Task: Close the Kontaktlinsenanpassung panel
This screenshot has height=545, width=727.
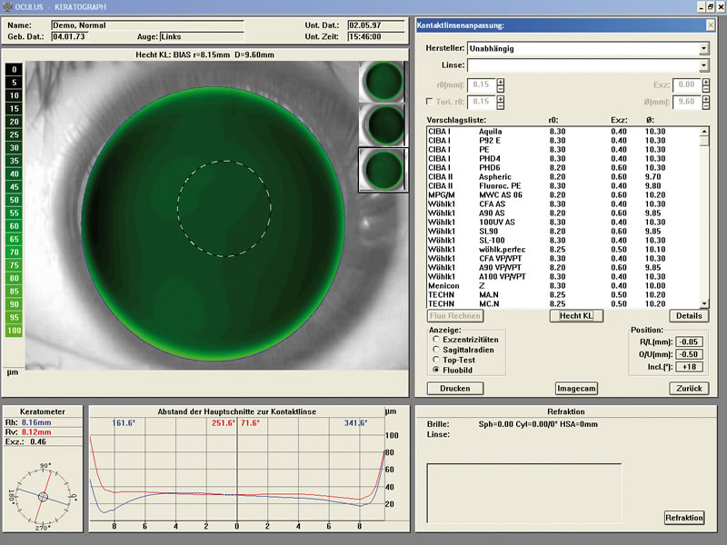Action: [x=710, y=25]
